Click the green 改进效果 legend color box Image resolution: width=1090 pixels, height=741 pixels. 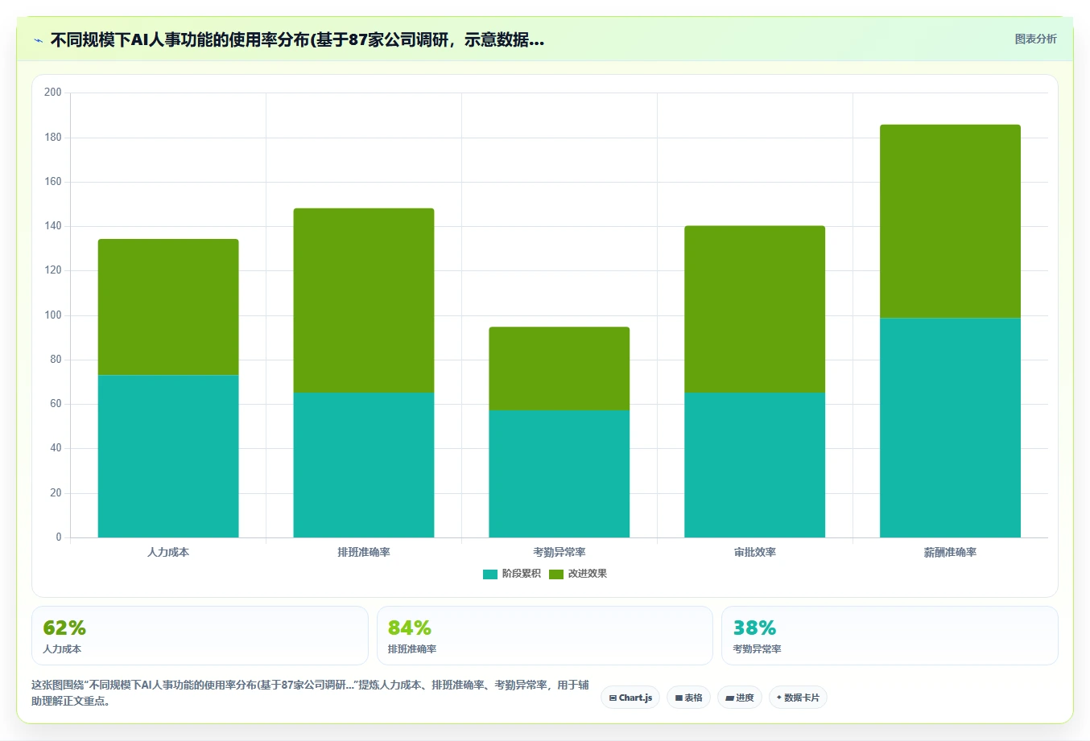pos(556,574)
